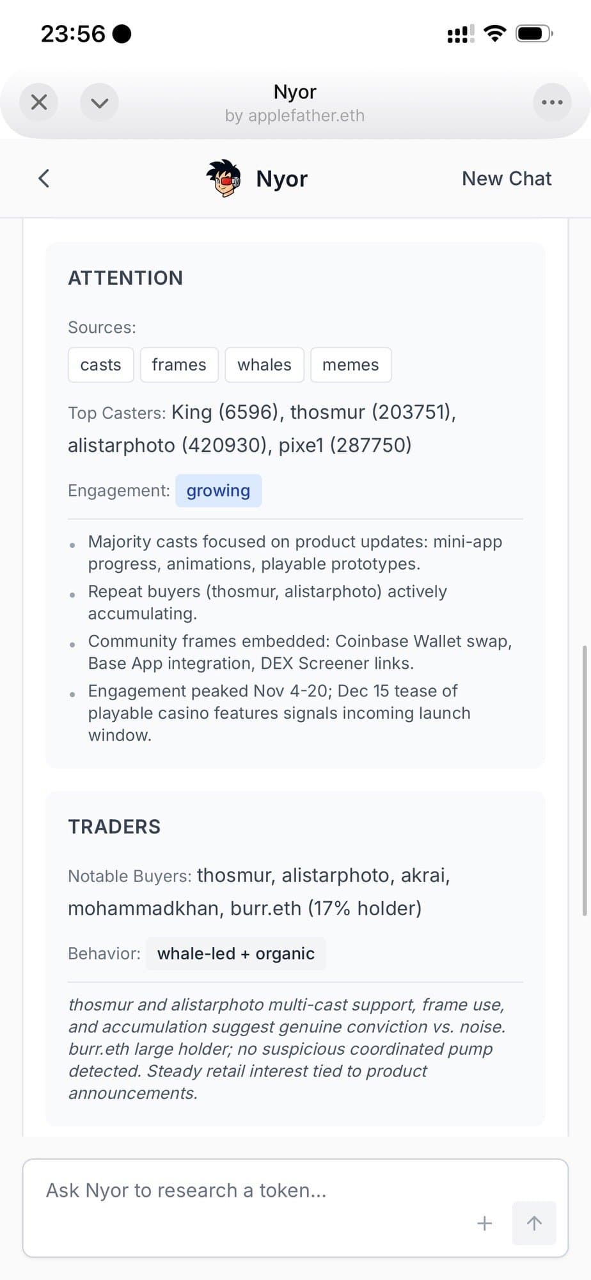This screenshot has width=591, height=1280.
Task: Select the ATTENTION section header
Action: point(125,278)
